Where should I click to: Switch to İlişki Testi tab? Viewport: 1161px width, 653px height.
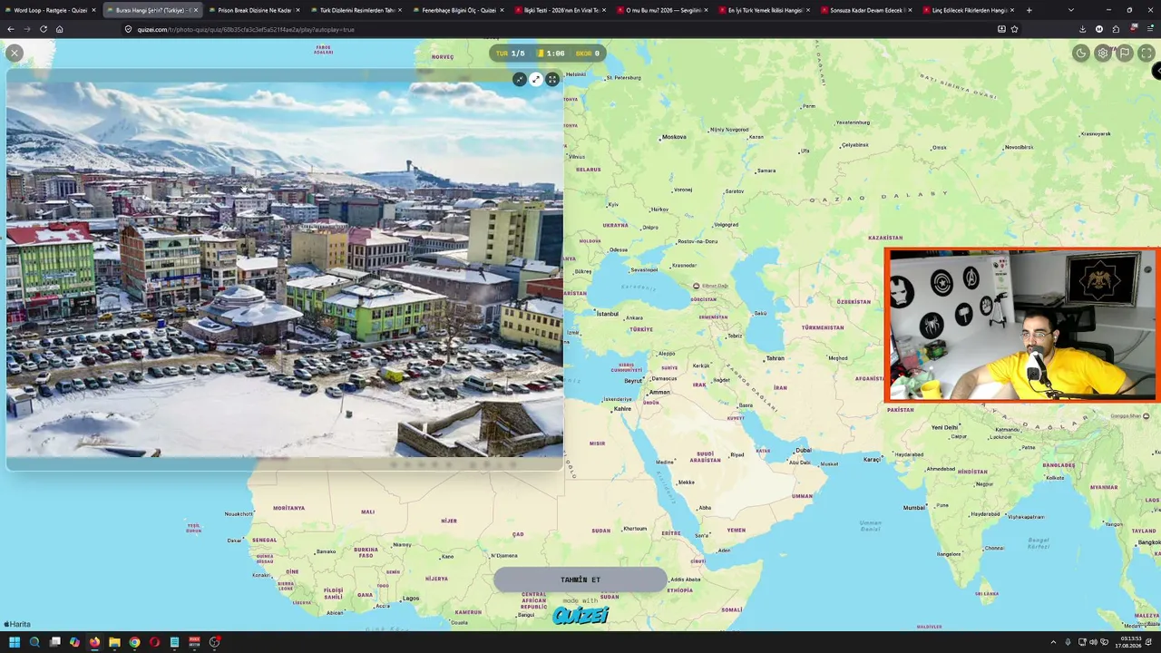pos(561,10)
